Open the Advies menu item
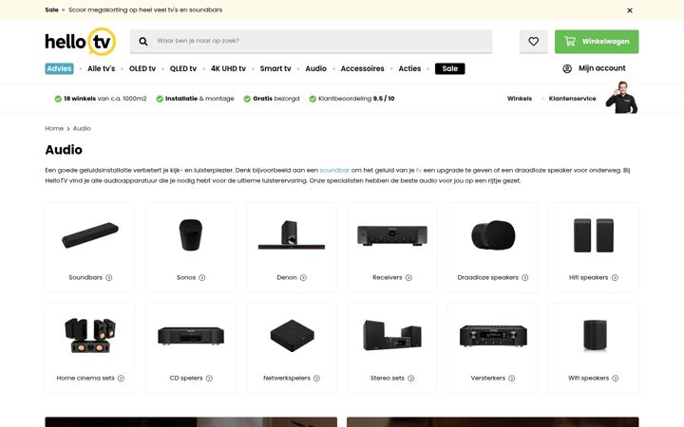The height and width of the screenshot is (427, 684). pyautogui.click(x=59, y=68)
